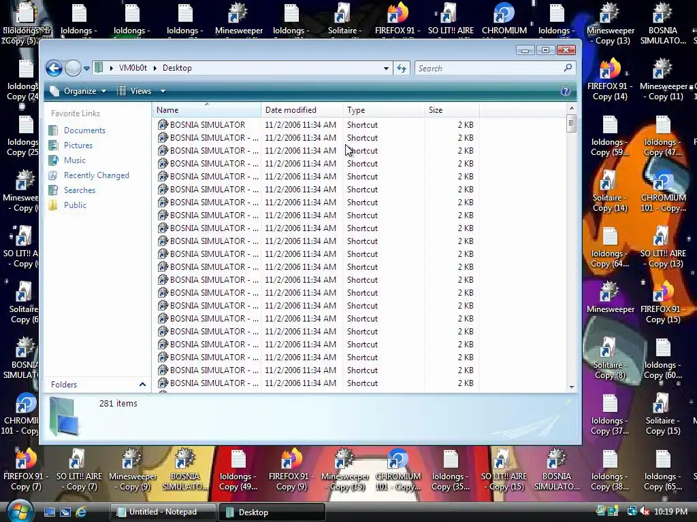Open the address bar history dropdown
Image resolution: width=697 pixels, height=522 pixels.
[386, 69]
